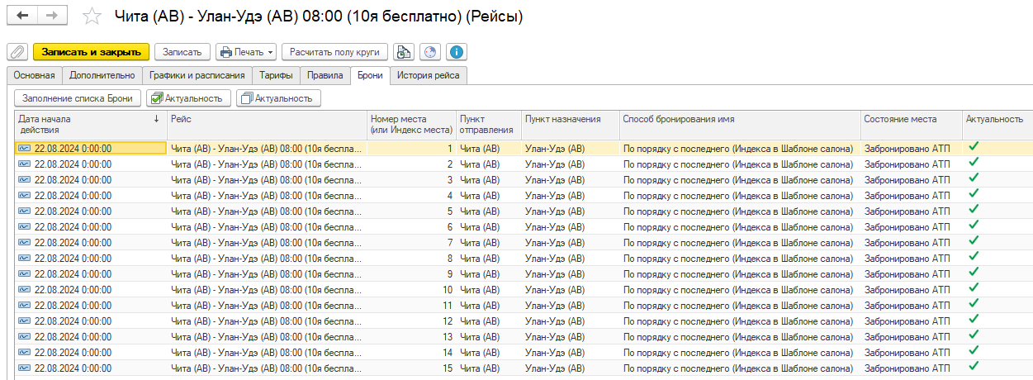Uncheck all with the empty Актуальность button

[278, 98]
